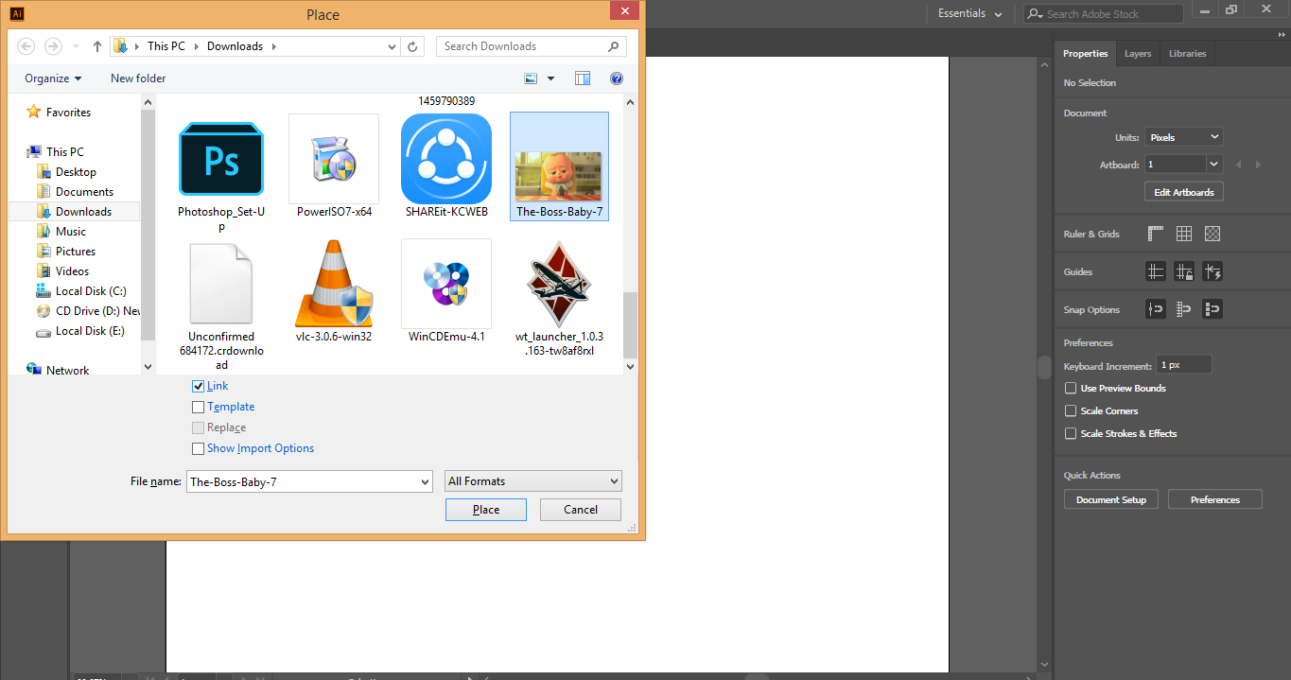Enable the Transparency Grid

(x=1212, y=233)
